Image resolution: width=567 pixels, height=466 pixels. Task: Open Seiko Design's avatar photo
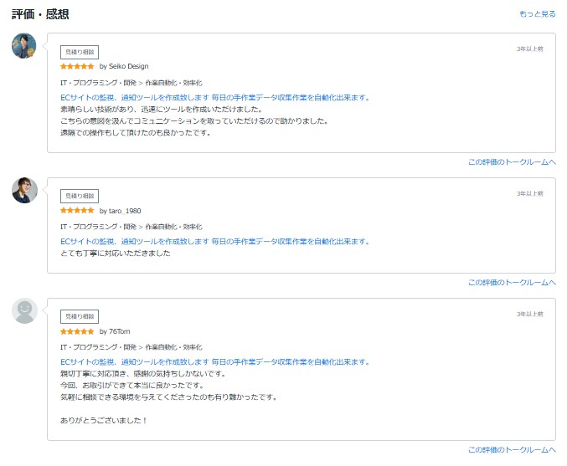pyautogui.click(x=24, y=46)
